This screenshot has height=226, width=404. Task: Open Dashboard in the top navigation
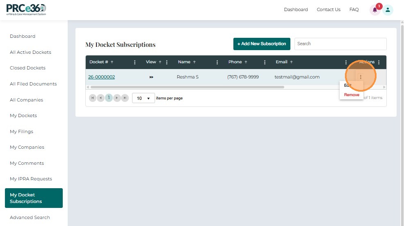tap(296, 9)
